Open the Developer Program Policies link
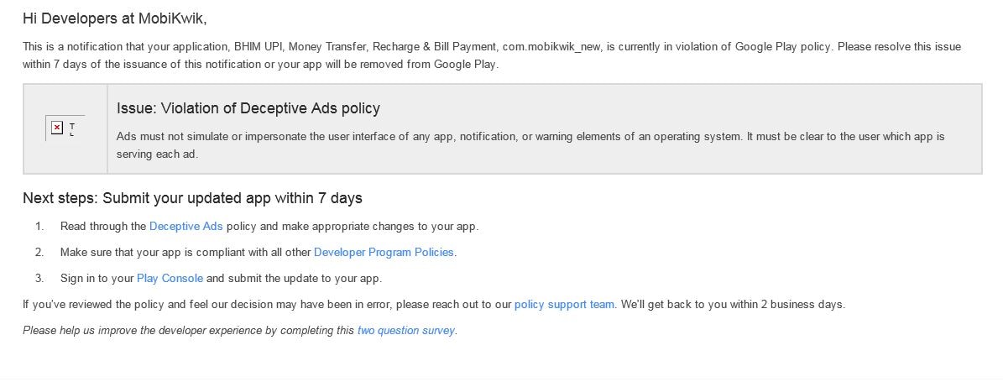This screenshot has width=1003, height=382. (x=384, y=252)
